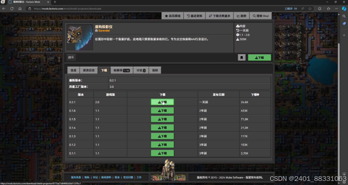Open the sidebar search tool

pos(344,16)
